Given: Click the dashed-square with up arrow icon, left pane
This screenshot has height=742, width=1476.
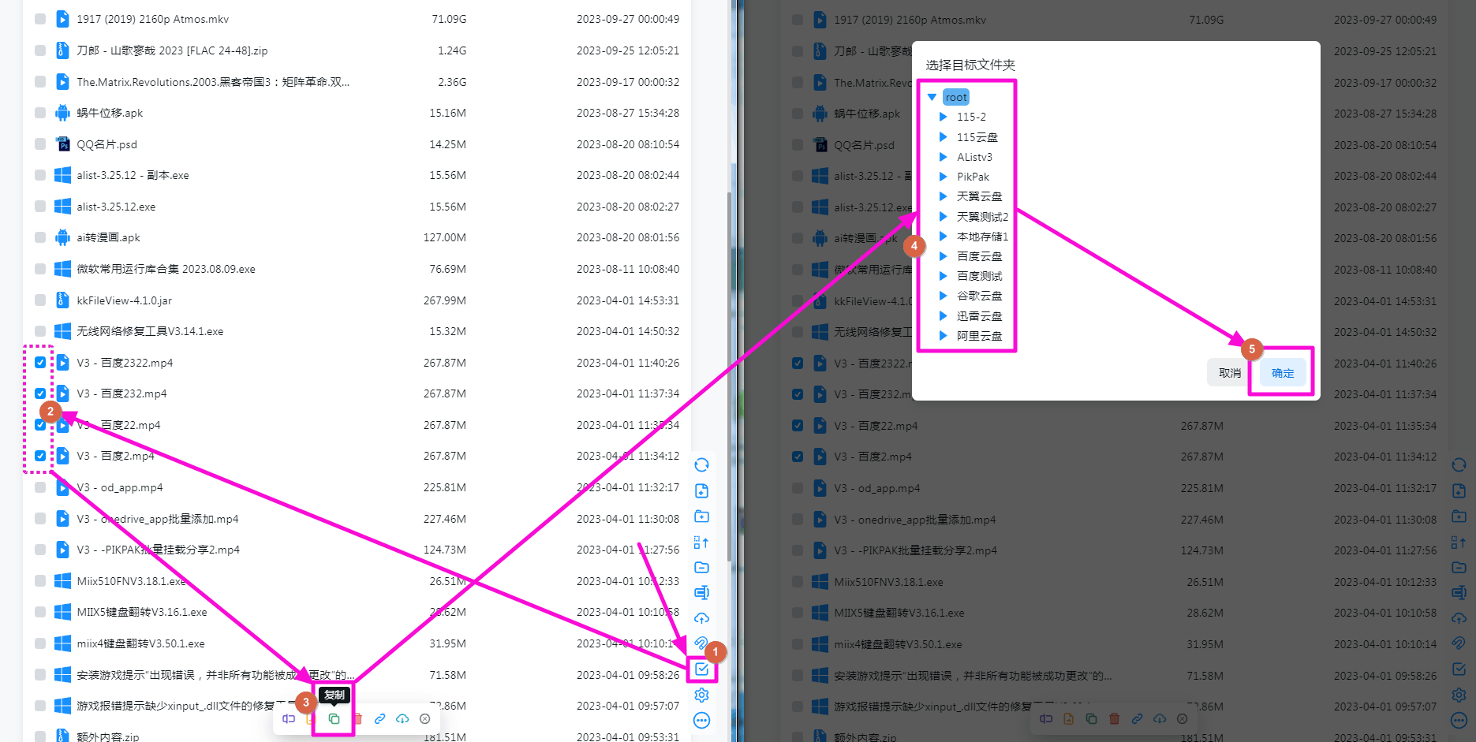Looking at the screenshot, I should 701,542.
